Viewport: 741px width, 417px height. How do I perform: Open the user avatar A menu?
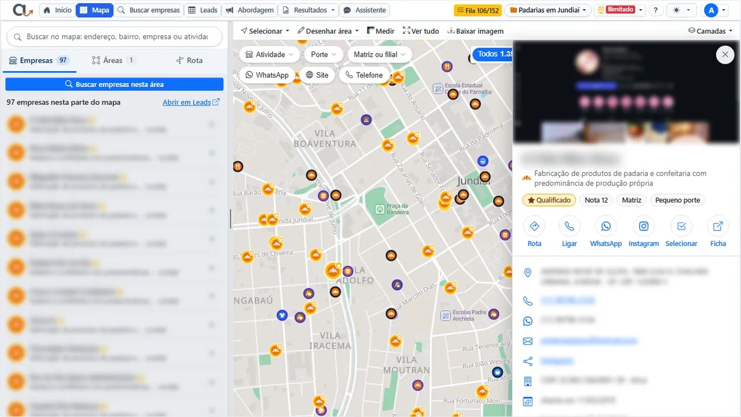point(715,10)
